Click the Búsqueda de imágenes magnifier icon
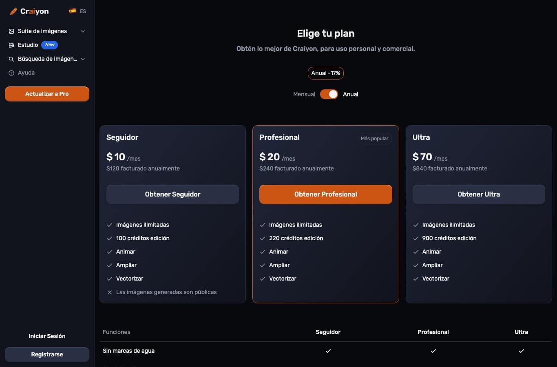 pyautogui.click(x=11, y=59)
